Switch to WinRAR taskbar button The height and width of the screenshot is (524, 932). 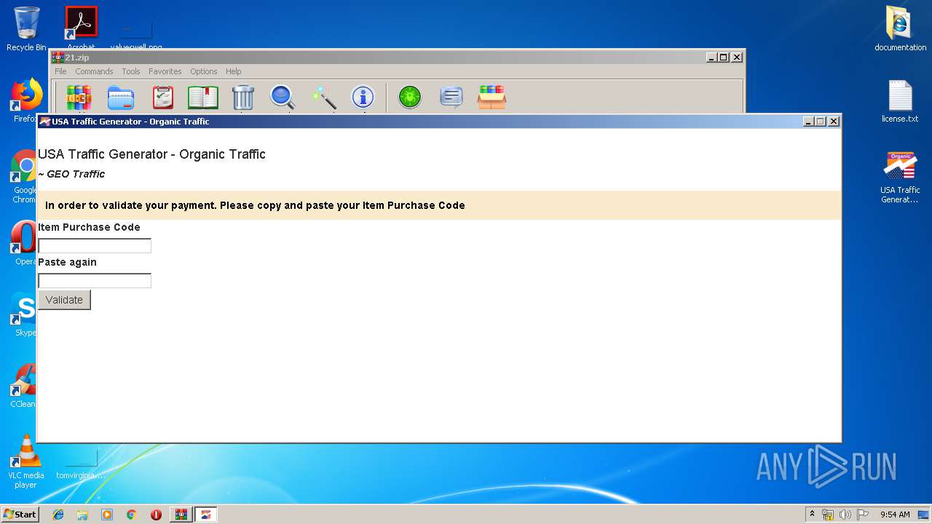pyautogui.click(x=181, y=515)
